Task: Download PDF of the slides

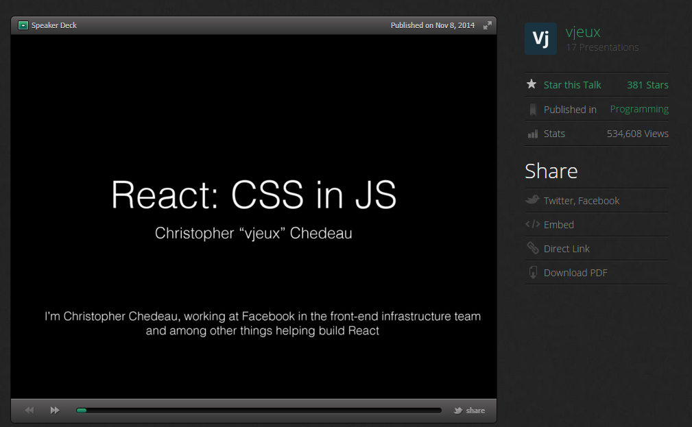Action: (575, 273)
